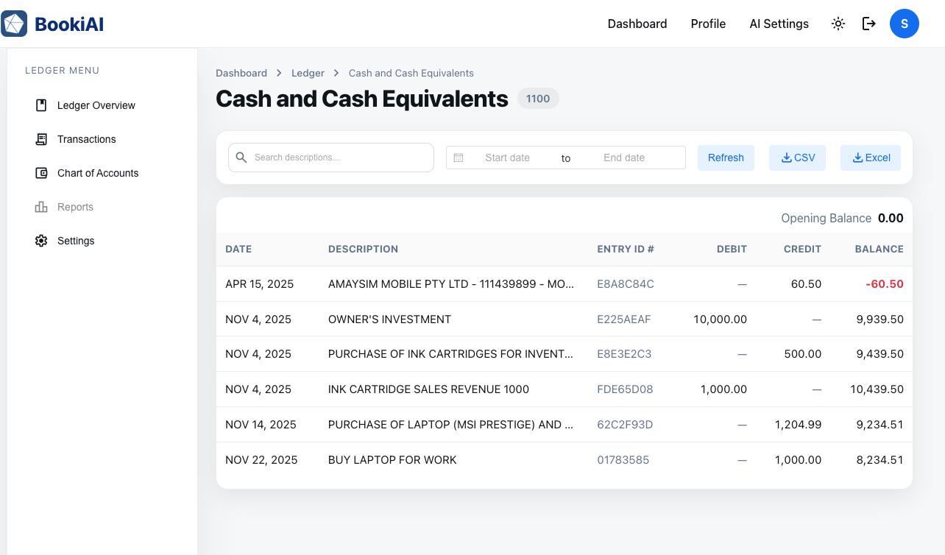Toggle light/dark theme with the sun icon

(838, 23)
